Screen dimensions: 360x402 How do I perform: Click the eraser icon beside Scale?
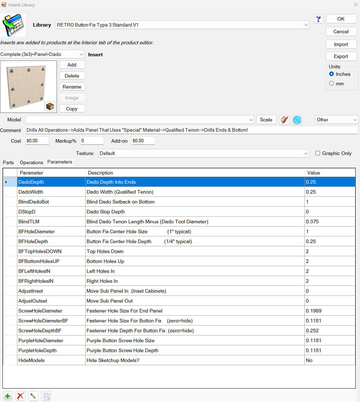point(284,120)
